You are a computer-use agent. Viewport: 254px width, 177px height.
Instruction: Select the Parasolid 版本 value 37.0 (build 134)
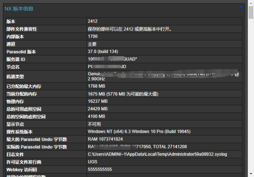click(103, 52)
